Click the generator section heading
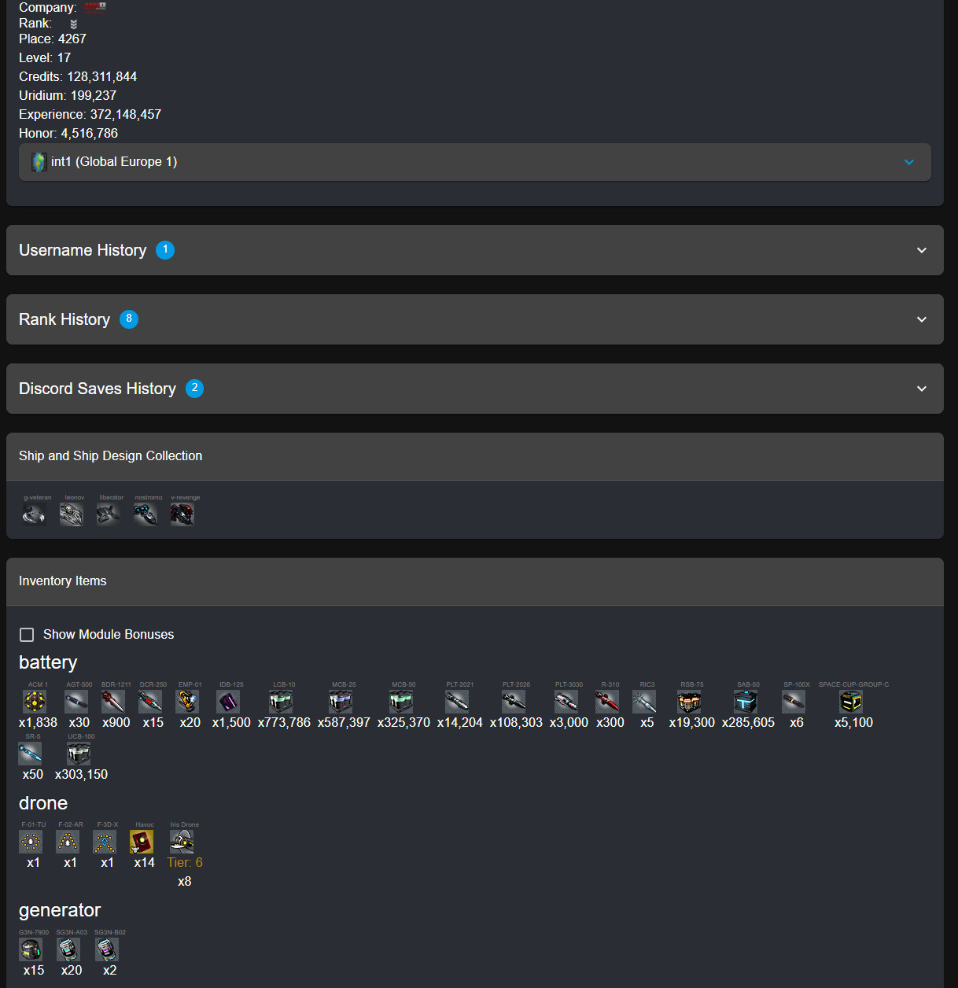Image resolution: width=958 pixels, height=988 pixels. click(x=60, y=911)
